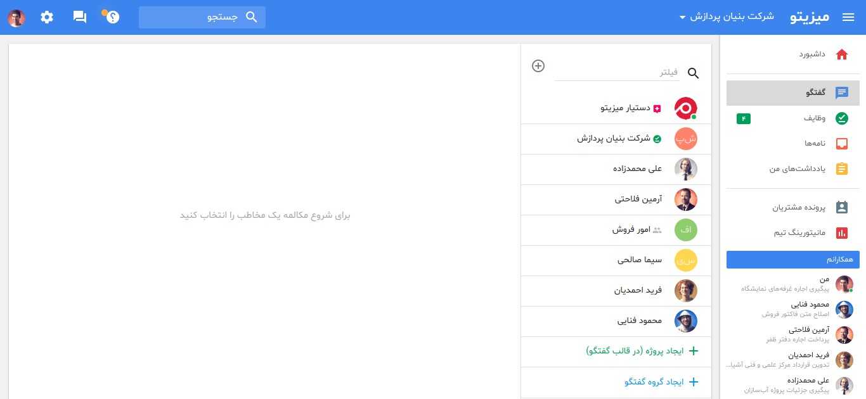Open پرونده مشتریان in the sidebar
Screen dimensions: 866x399
793,208
